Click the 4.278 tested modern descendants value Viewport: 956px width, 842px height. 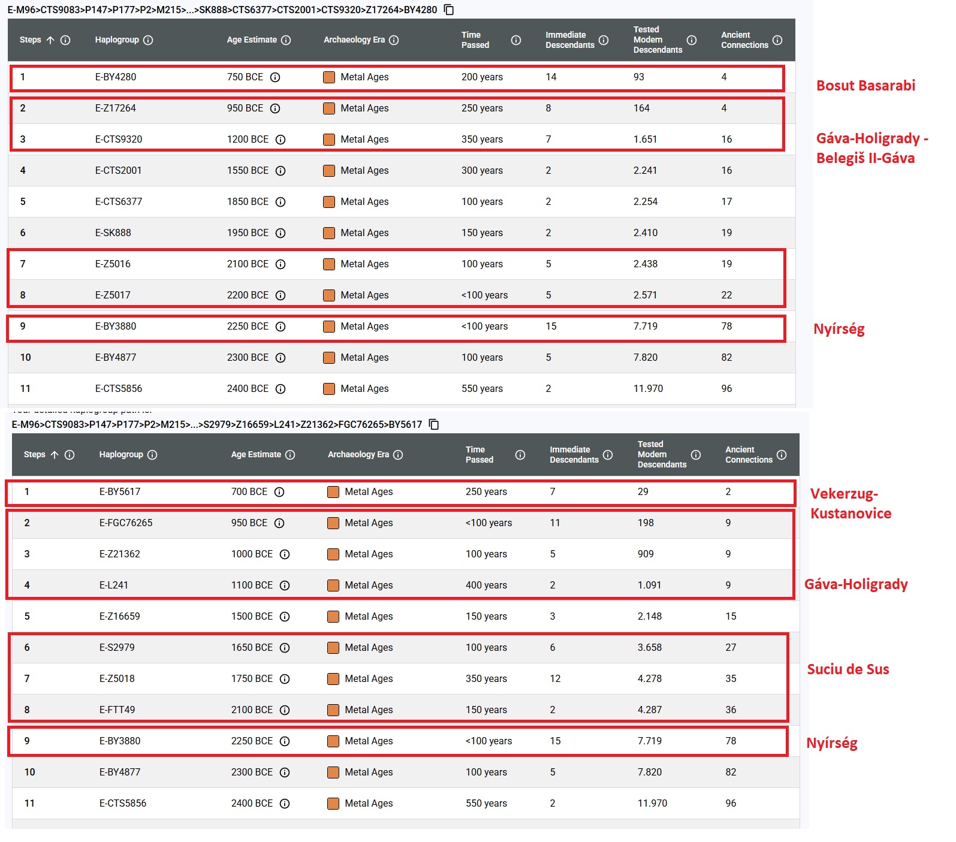pos(650,678)
